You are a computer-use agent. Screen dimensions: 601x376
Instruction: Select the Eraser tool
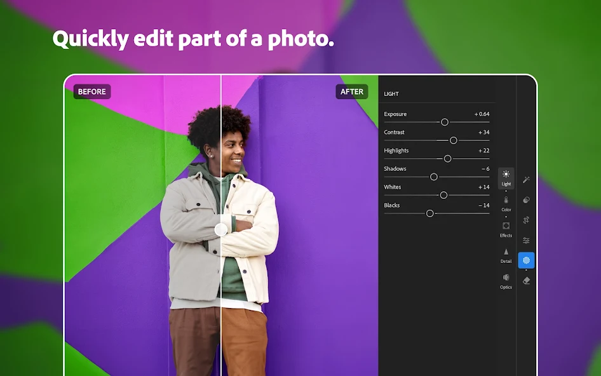(526, 279)
